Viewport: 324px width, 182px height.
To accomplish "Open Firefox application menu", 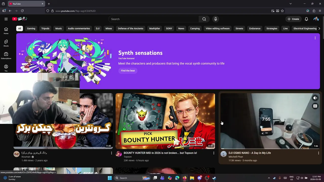I will 320,11.
